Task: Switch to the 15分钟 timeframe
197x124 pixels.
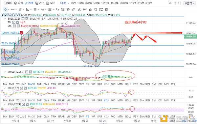Action: [x=115, y=3]
